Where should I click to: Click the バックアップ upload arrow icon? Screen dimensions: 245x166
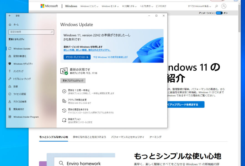pos(10,71)
